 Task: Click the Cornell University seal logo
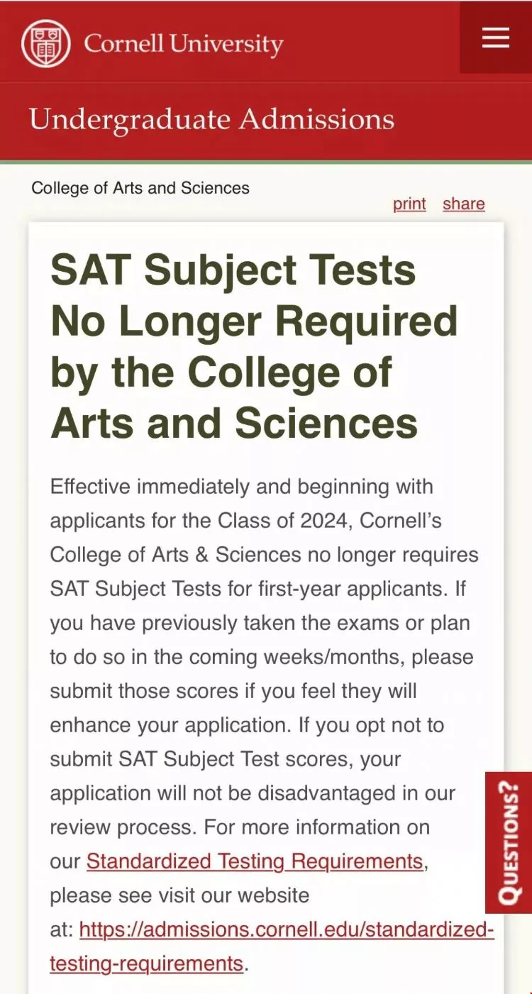coord(46,43)
